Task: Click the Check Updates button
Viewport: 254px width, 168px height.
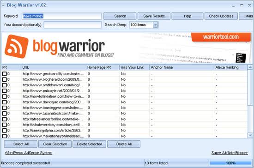Action: pos(221,16)
